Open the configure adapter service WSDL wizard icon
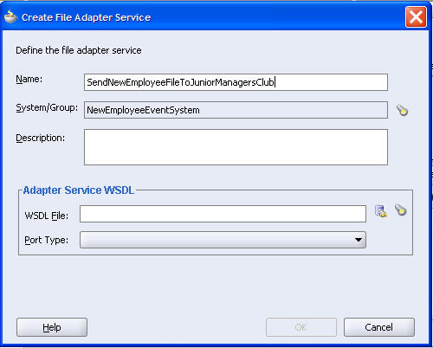This screenshot has height=348, width=433. 381,211
